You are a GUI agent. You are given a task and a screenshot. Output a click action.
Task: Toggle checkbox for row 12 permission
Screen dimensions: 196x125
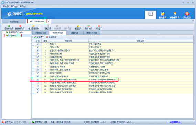click(38, 80)
